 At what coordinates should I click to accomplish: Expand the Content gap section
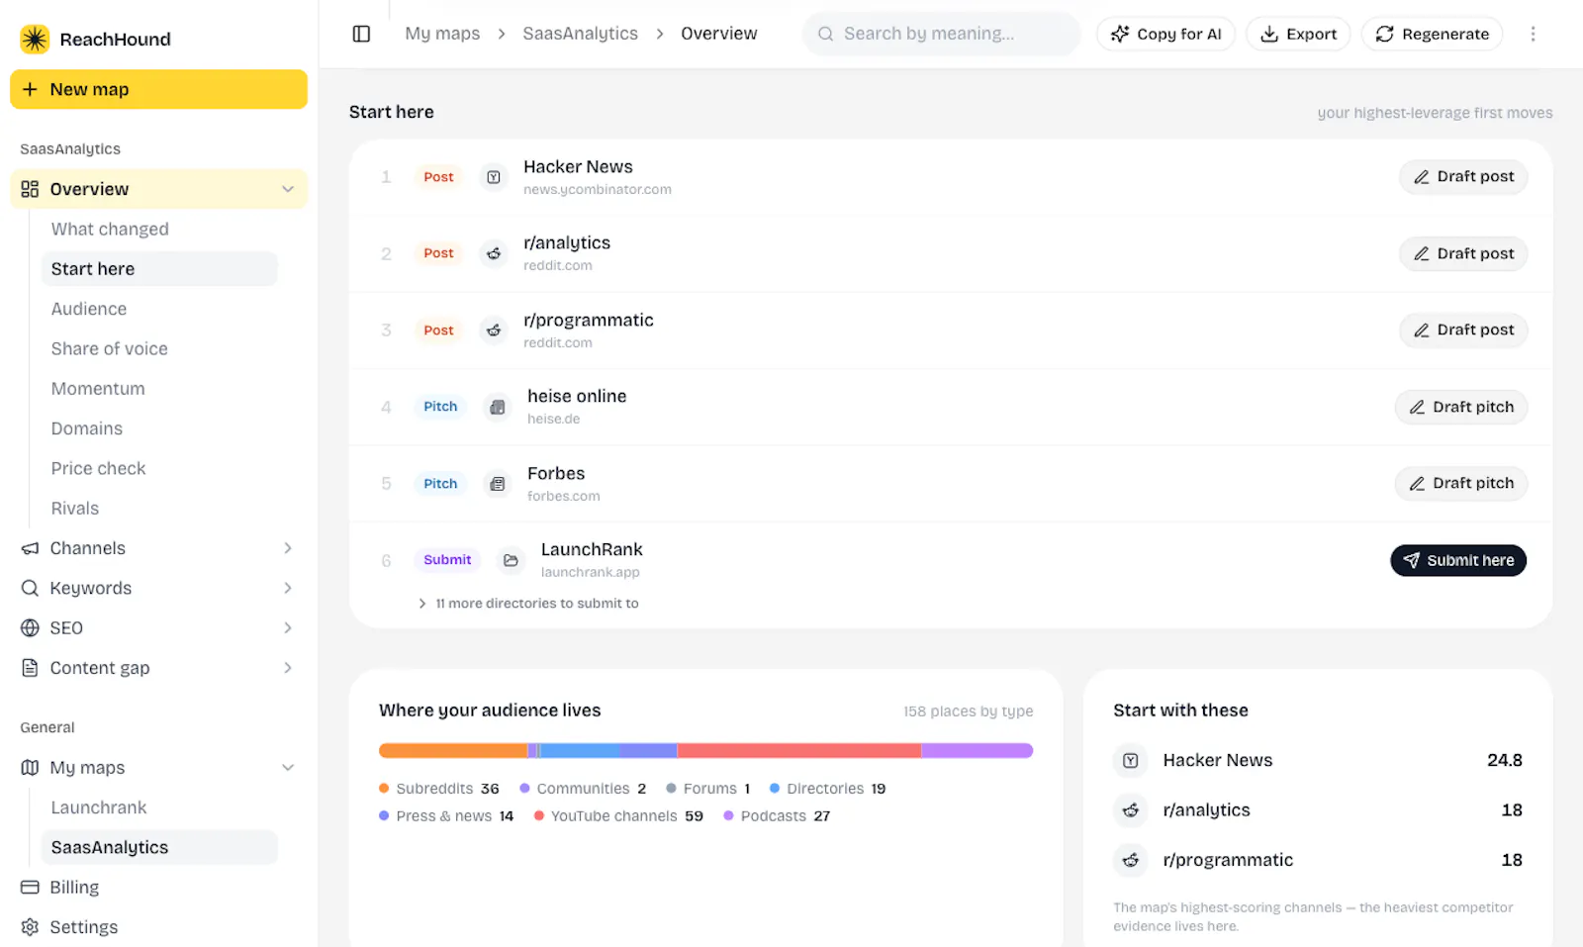point(288,668)
